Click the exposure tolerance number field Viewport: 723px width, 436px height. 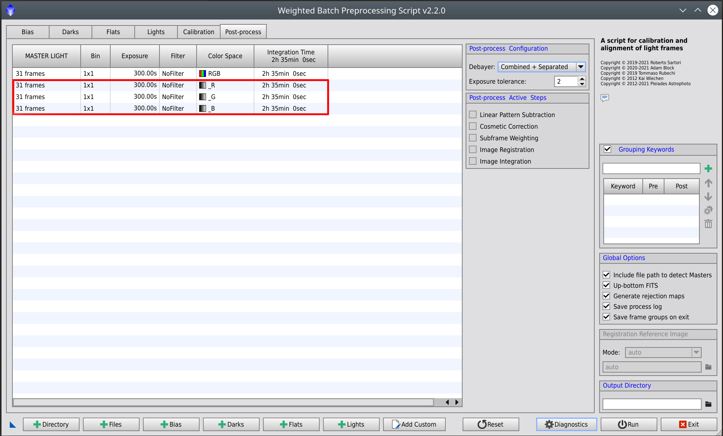point(566,81)
